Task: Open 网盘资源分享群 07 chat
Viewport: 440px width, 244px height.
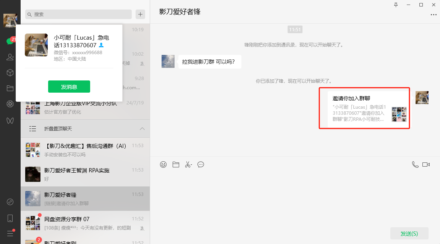Action: click(x=85, y=223)
